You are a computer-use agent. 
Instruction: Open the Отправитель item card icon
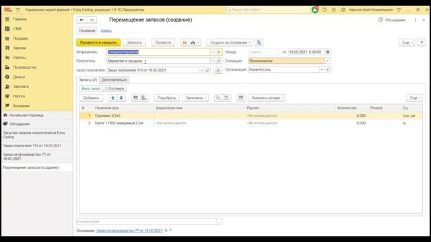tap(219, 52)
